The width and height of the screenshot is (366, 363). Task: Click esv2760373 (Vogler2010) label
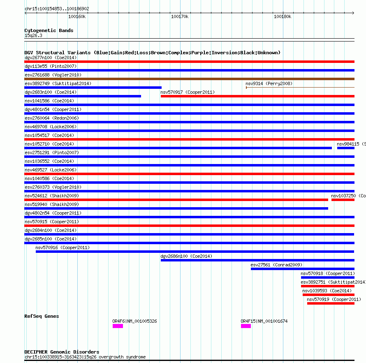[53, 187]
